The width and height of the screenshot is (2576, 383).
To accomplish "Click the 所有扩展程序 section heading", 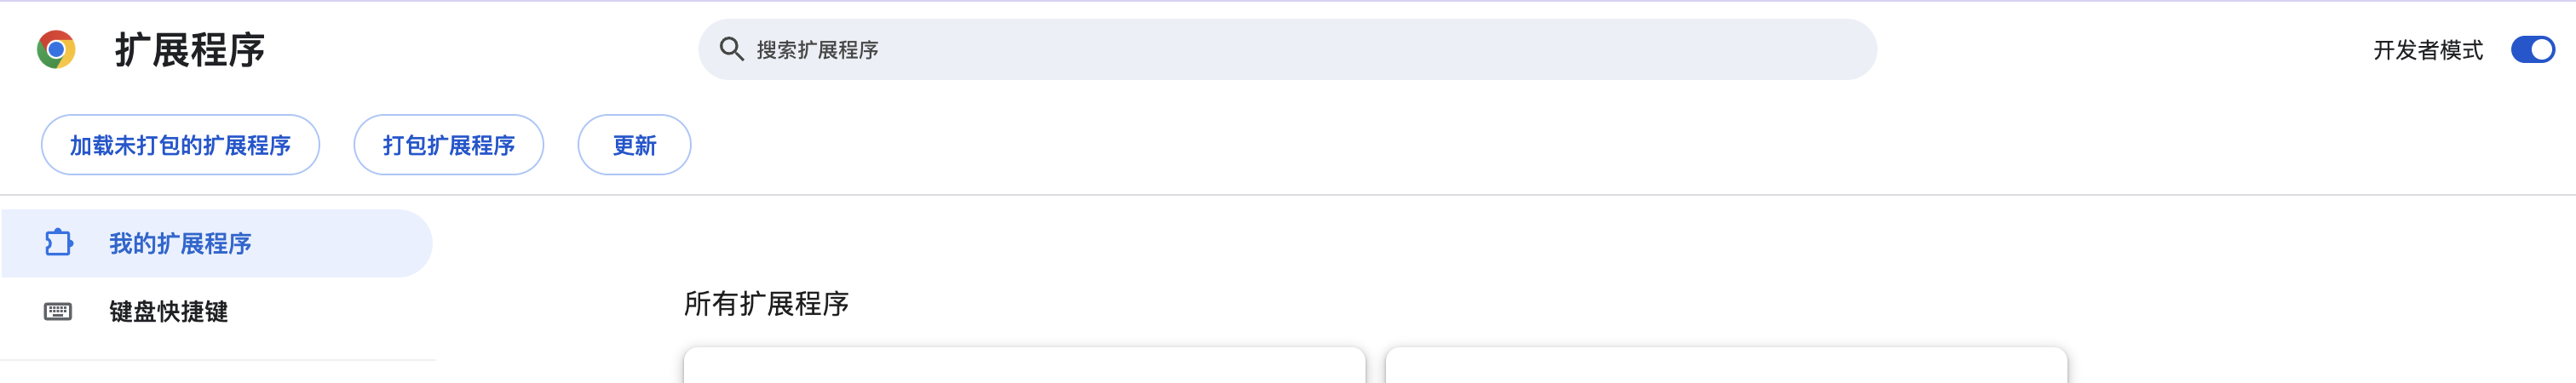I will pos(767,304).
